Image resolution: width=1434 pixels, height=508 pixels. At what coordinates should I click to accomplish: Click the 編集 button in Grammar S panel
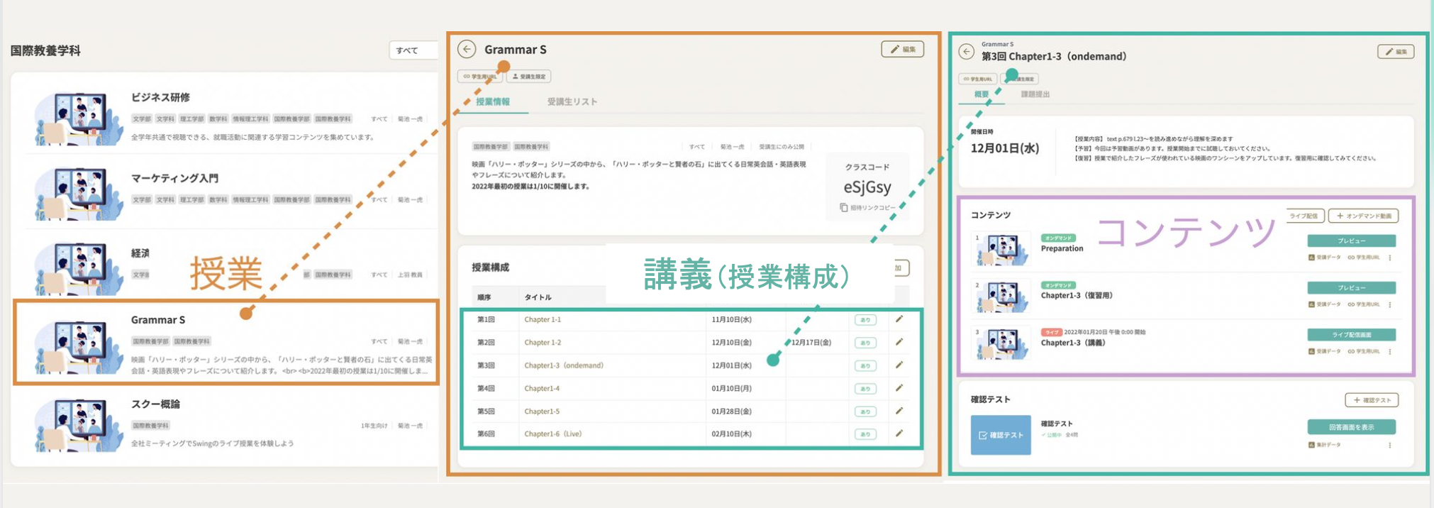[x=902, y=49]
